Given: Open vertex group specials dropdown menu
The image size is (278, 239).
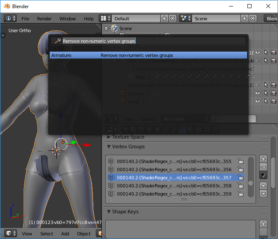Looking at the screenshot, I should [x=263, y=175].
